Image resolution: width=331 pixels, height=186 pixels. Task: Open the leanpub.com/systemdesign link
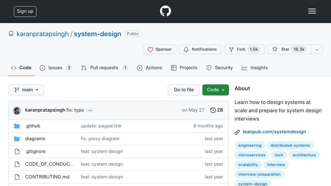tap(274, 132)
